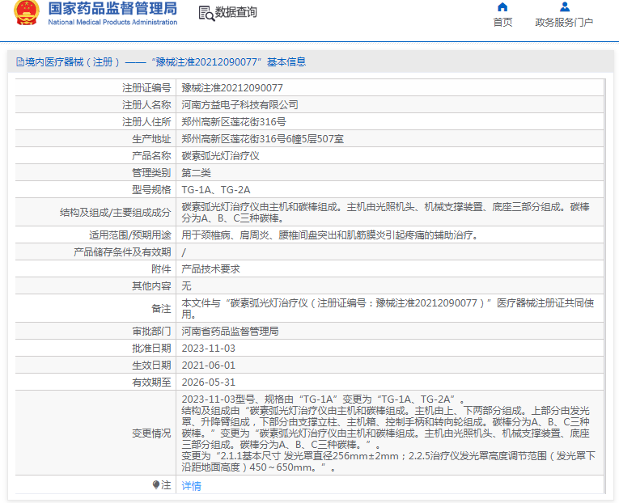619x503 pixels.
Task: Click the 生产地址 row label
Action: coord(151,139)
